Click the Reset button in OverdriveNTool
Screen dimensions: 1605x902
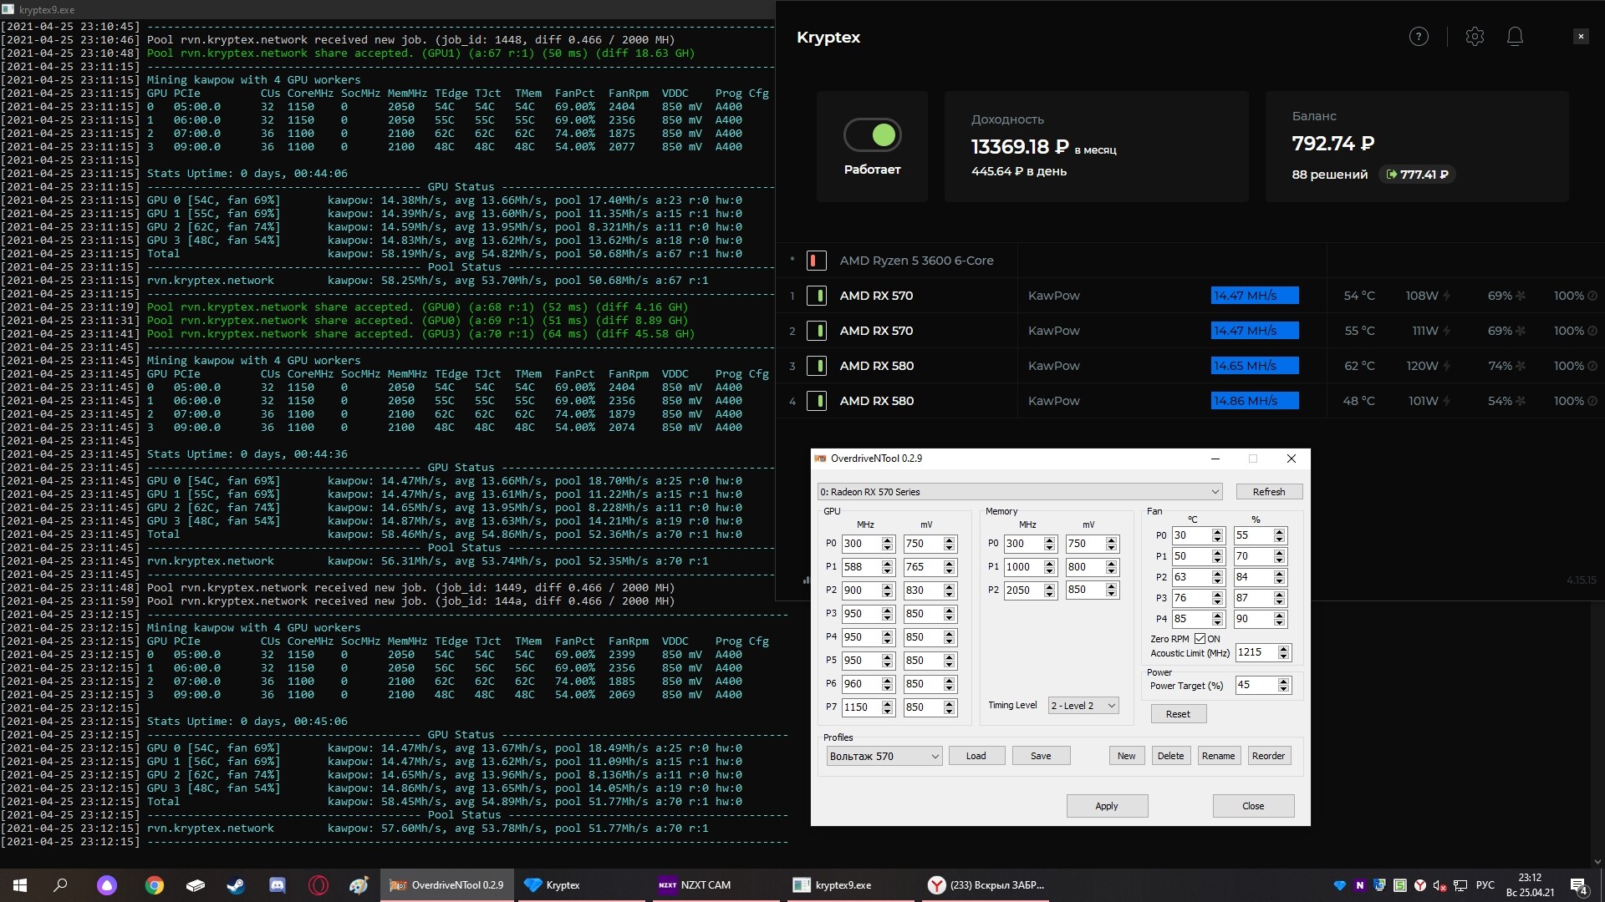(1178, 714)
